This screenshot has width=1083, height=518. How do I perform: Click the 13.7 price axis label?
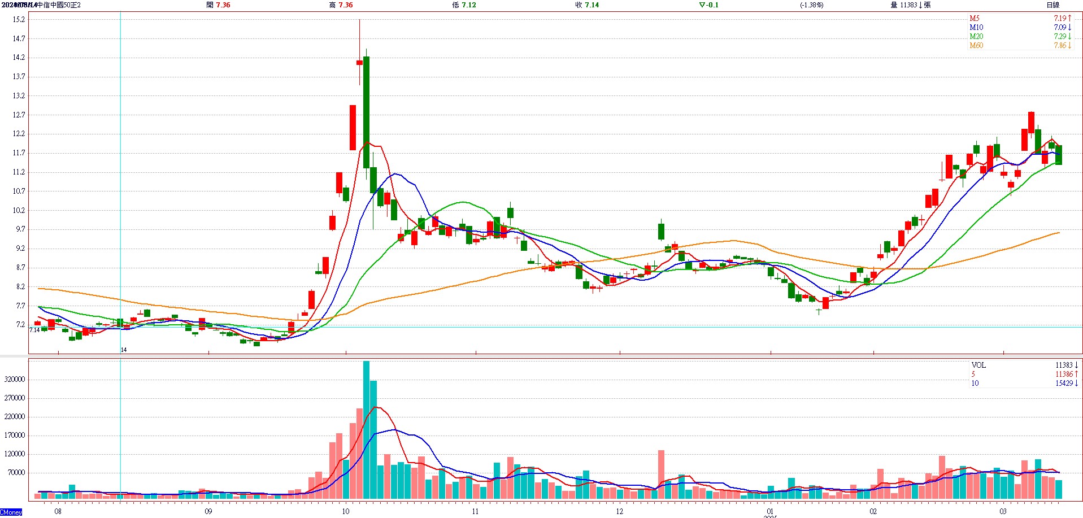click(19, 77)
